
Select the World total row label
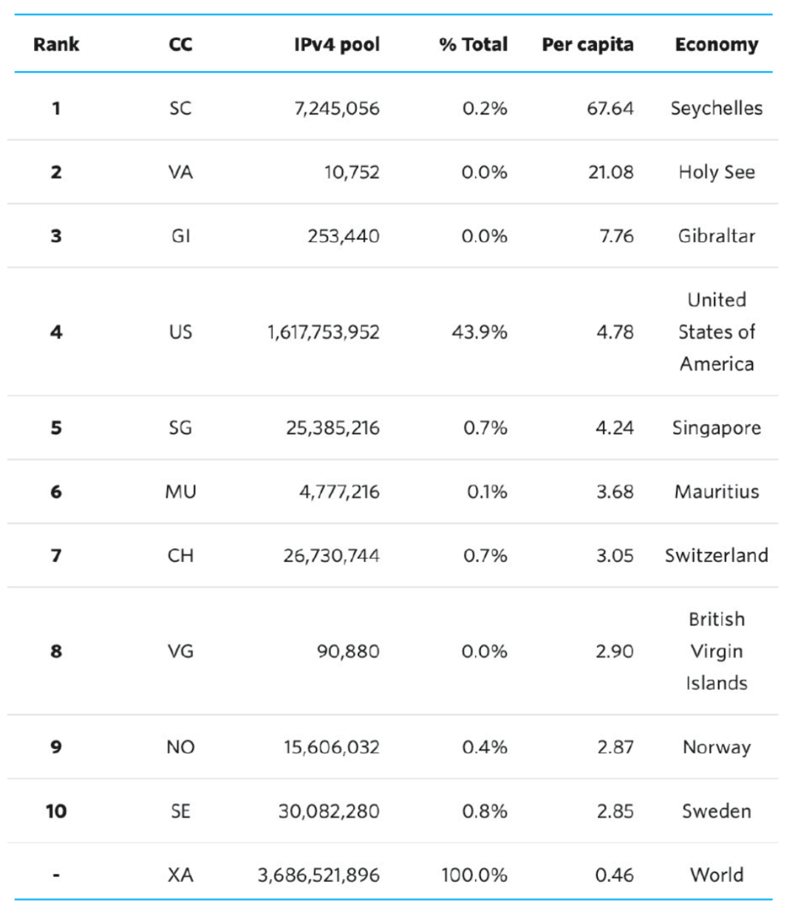click(717, 875)
